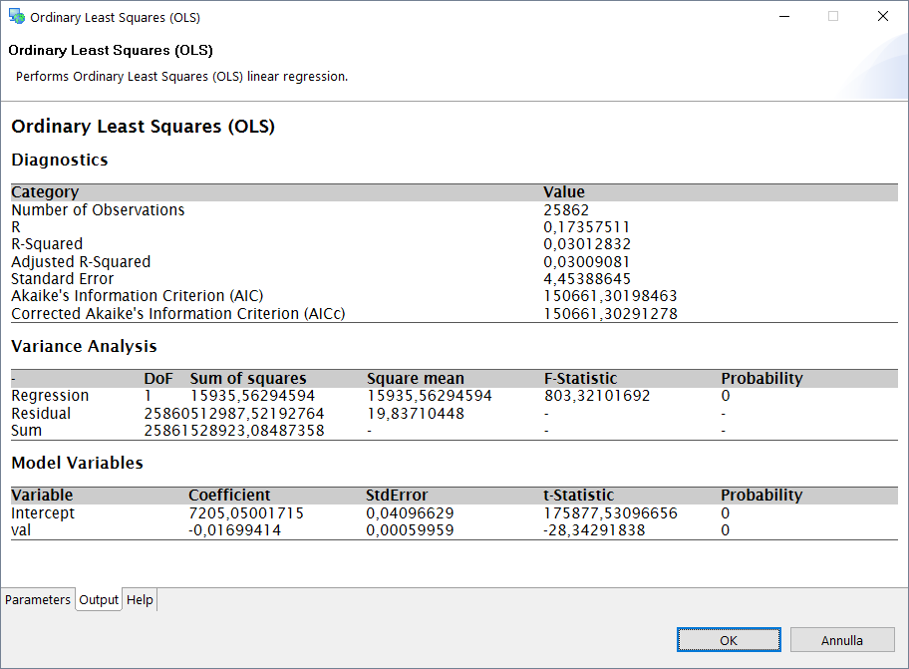
Task: Click the Model Variables section heading
Action: pos(77,463)
